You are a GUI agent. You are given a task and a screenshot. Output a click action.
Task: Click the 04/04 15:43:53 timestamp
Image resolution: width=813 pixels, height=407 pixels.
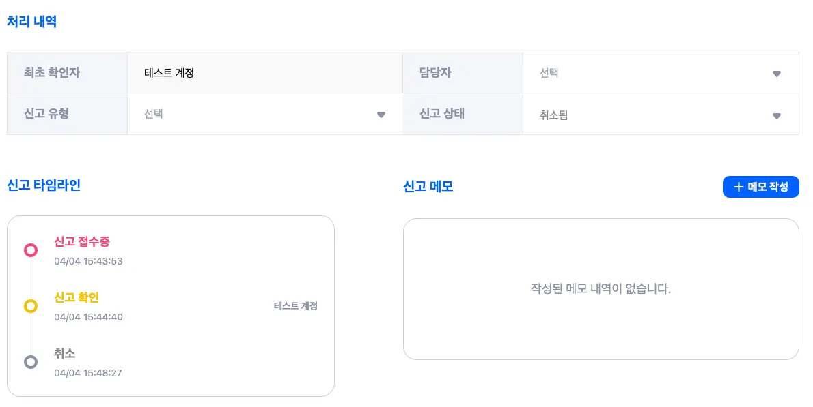pyautogui.click(x=88, y=261)
